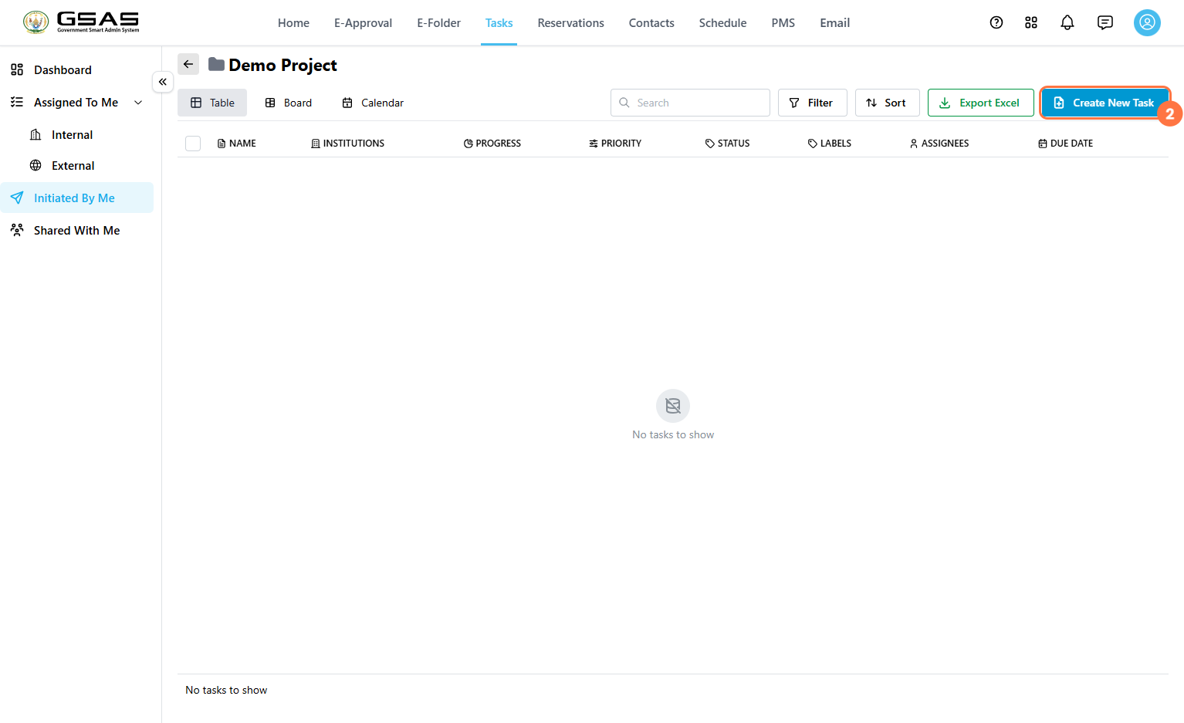The image size is (1184, 723).
Task: Toggle the select-all checkbox in table header
Action: click(x=193, y=144)
